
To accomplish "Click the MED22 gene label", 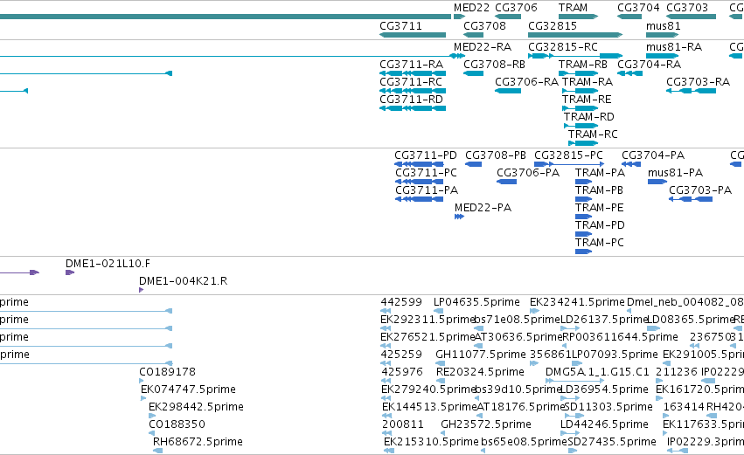I will pos(471,8).
